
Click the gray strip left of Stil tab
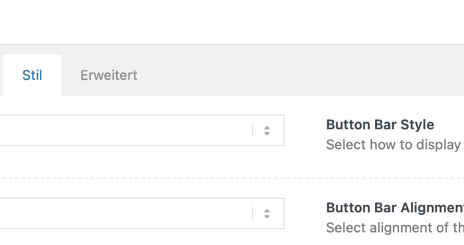[1, 75]
